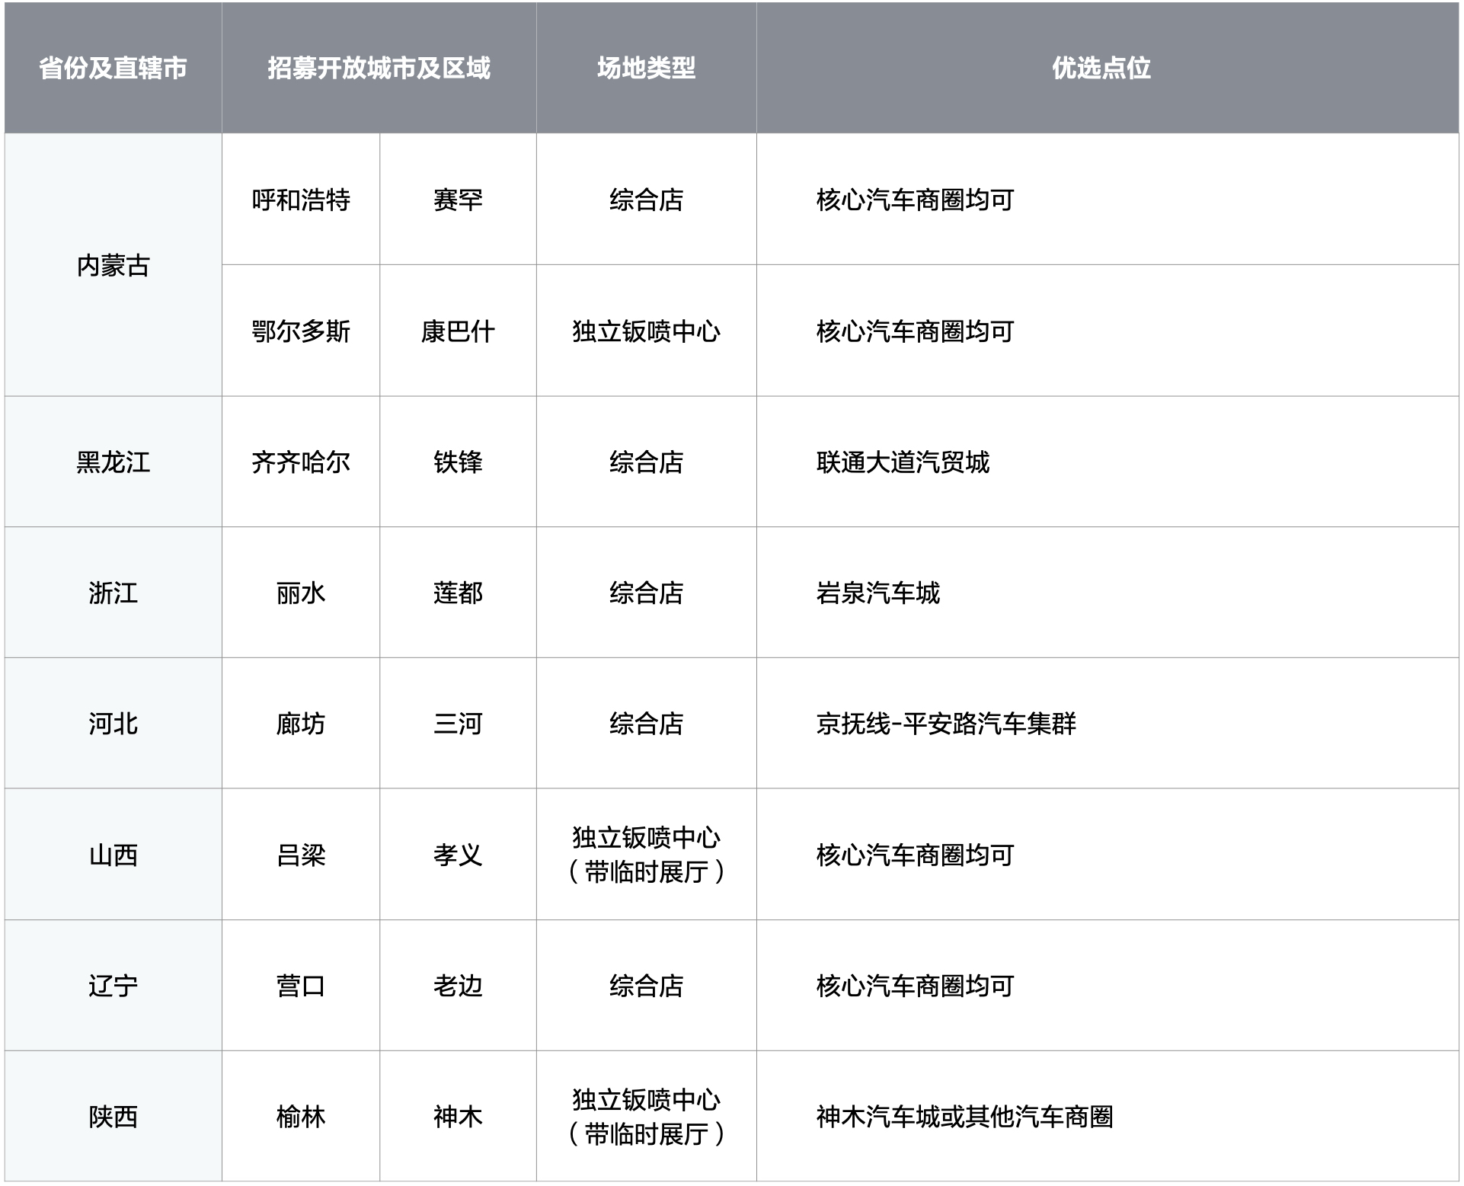1464x1186 pixels.
Task: Click the 神木汽车城或其他汽车商圈 text
Action: 964,1117
